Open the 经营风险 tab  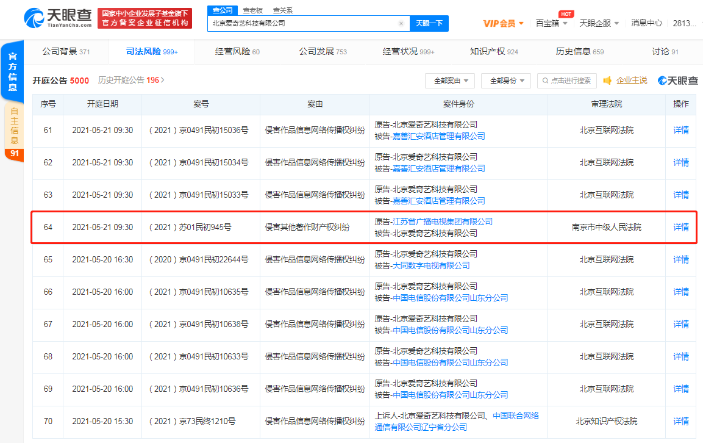237,52
